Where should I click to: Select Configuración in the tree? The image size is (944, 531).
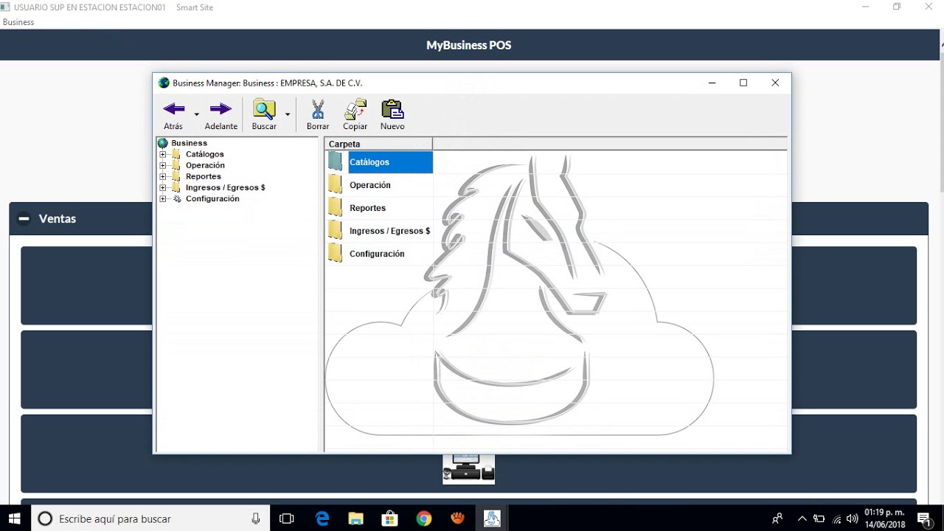212,198
